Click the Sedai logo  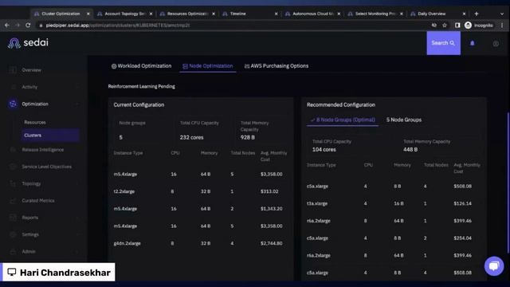[x=28, y=42]
